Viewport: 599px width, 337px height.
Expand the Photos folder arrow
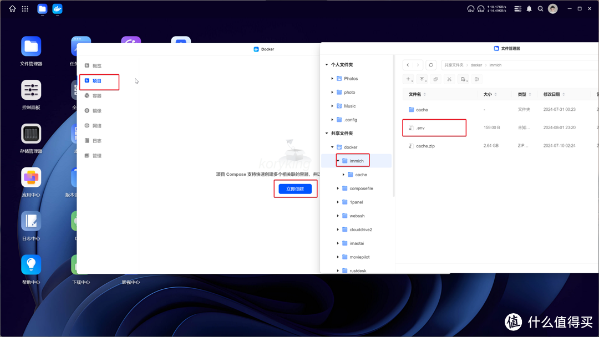tap(332, 79)
